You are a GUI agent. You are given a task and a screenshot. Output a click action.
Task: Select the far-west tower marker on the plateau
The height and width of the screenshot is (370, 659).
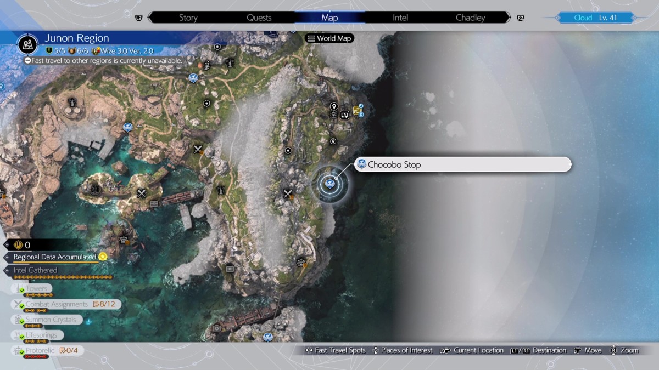72,102
